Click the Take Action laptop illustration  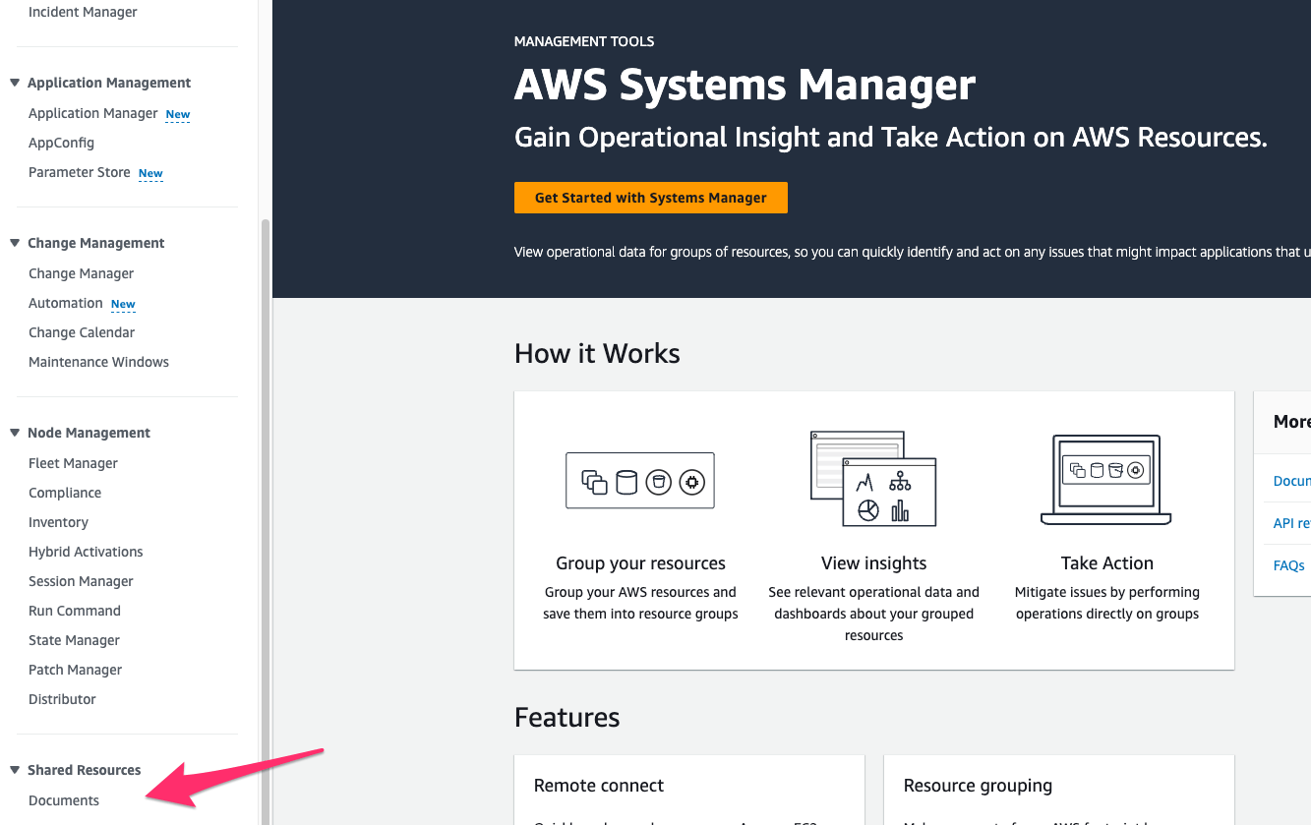point(1106,480)
